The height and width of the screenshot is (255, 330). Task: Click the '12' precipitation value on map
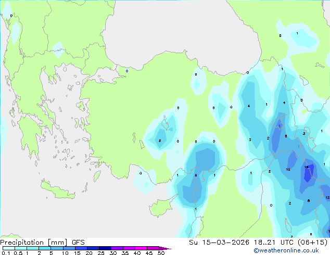(x=327, y=197)
